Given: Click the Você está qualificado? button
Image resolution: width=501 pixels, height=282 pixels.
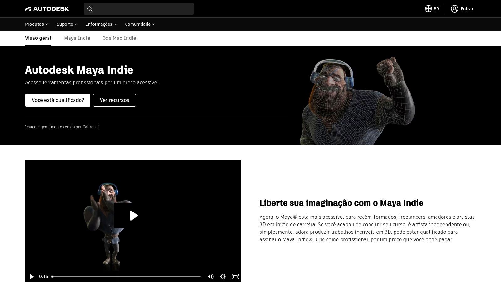Looking at the screenshot, I should 58,100.
